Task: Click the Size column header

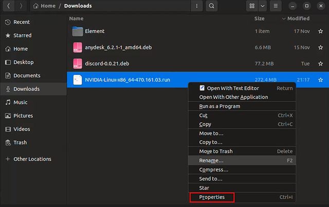Action: 260,18
